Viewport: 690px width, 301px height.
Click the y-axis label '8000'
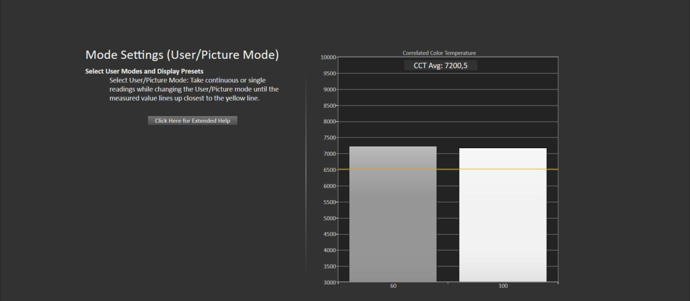329,122
